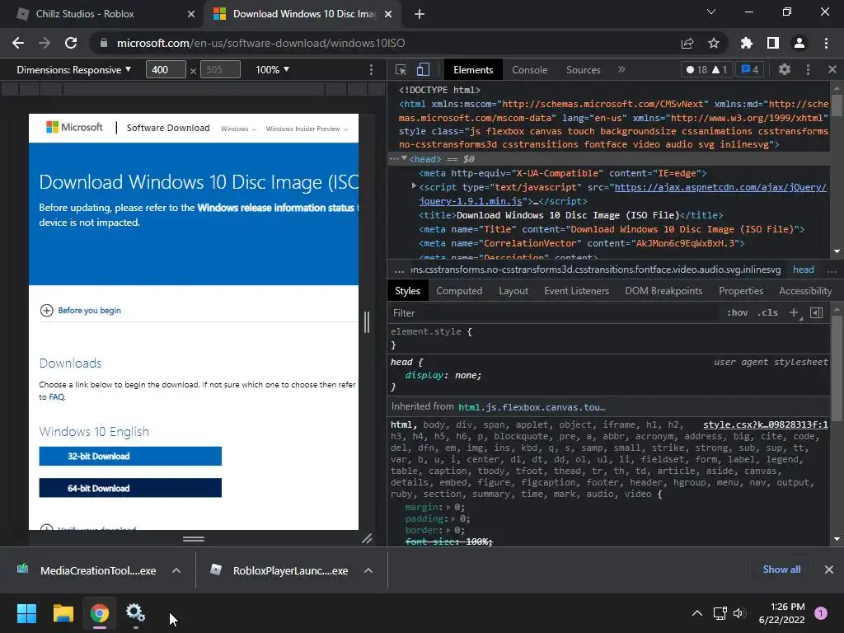The height and width of the screenshot is (633, 844).
Task: Close the DevTools panel
Action: pyautogui.click(x=832, y=69)
